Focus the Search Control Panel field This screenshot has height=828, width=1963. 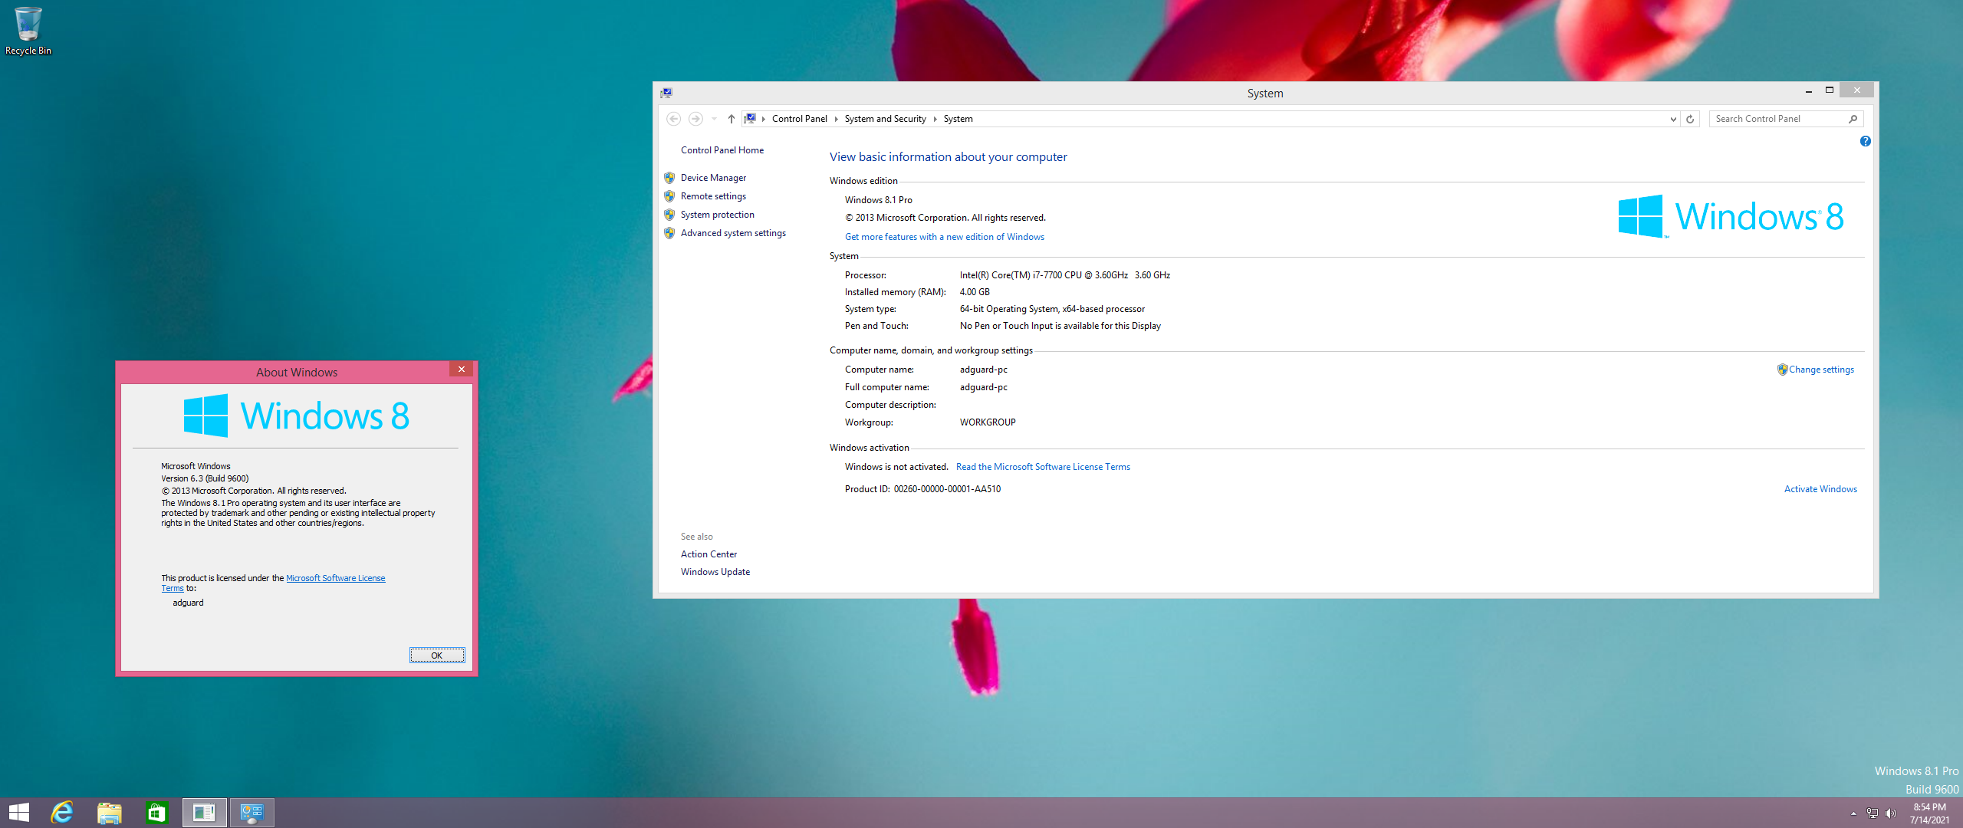(x=1777, y=119)
